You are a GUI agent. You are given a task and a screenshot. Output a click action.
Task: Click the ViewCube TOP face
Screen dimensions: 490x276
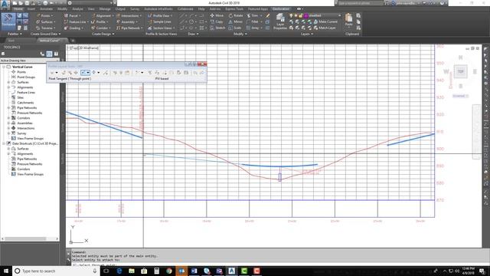(461, 71)
